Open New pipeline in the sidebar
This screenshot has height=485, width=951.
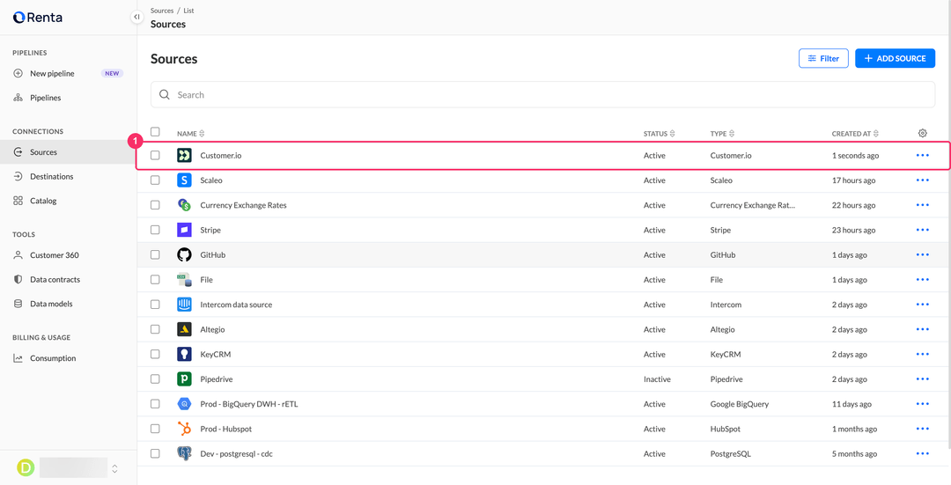[x=68, y=73]
